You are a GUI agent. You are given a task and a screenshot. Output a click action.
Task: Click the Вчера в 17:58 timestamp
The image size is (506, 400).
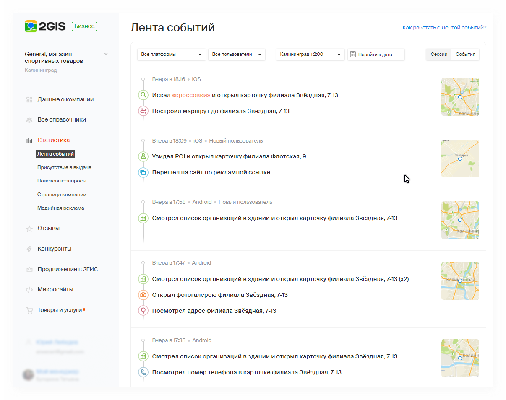[x=169, y=202]
